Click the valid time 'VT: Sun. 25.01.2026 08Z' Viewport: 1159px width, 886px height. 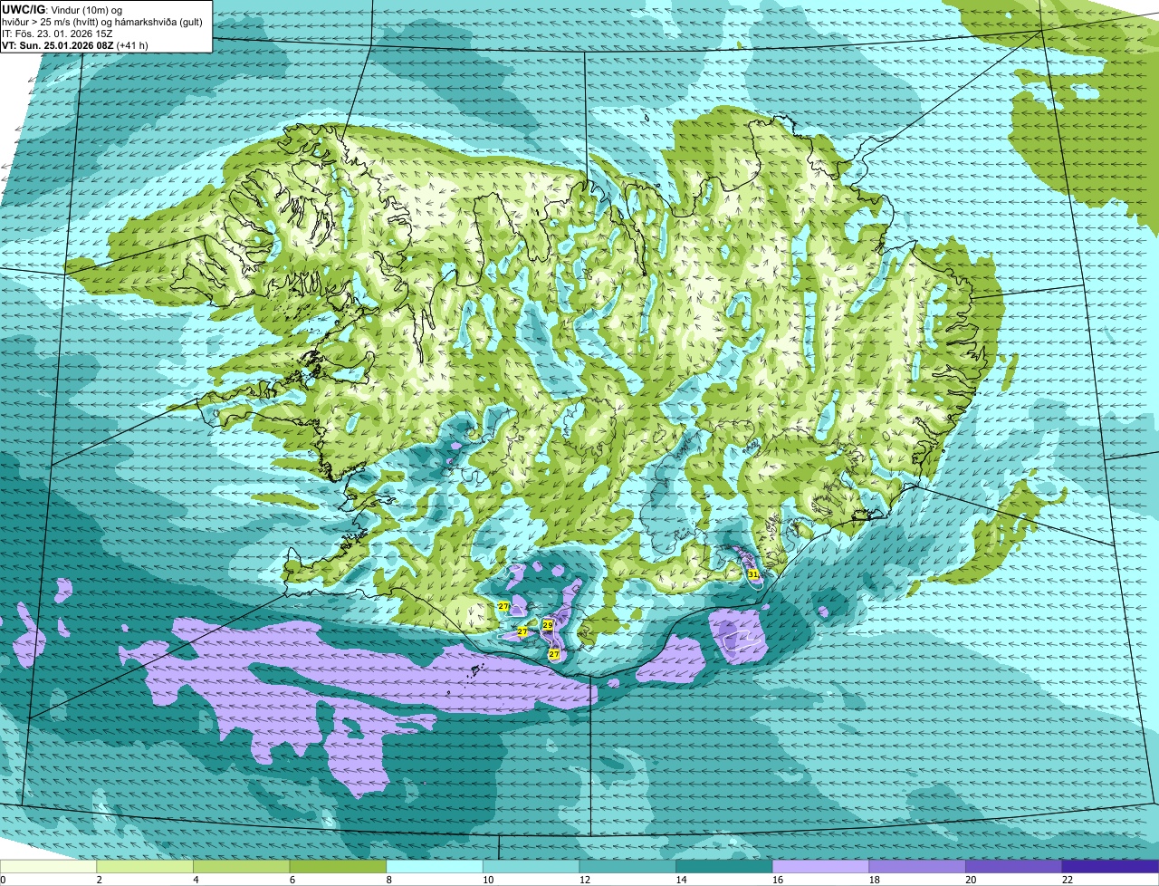click(58, 44)
